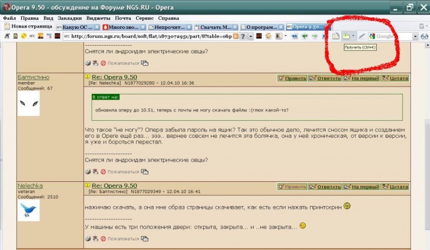Click the compose mail icon in toolbar
Screen dimensions: 430x250
[335, 36]
